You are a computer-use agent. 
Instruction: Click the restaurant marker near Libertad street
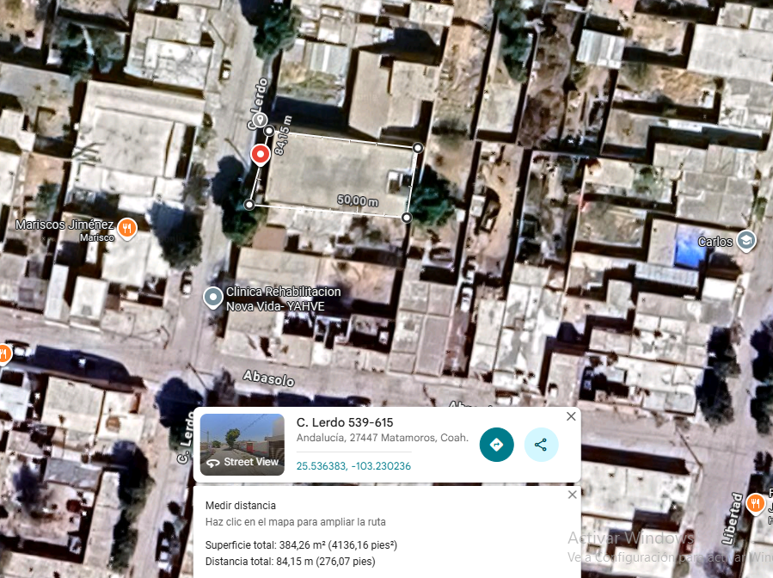point(755,503)
